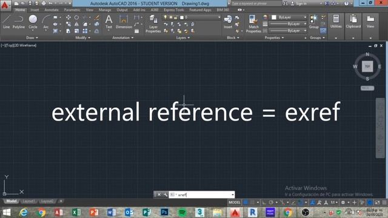Toggle the WCS label below the ViewCube
Image resolution: width=388 pixels, height=218 pixels.
coord(367,88)
